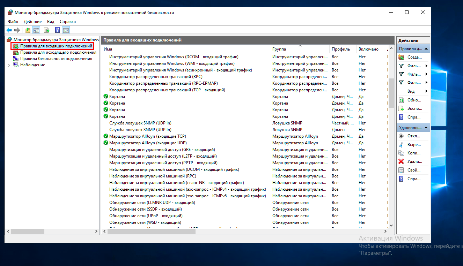The image size is (463, 266).
Task: Click the Откл... disable rule icon
Action: (x=401, y=136)
